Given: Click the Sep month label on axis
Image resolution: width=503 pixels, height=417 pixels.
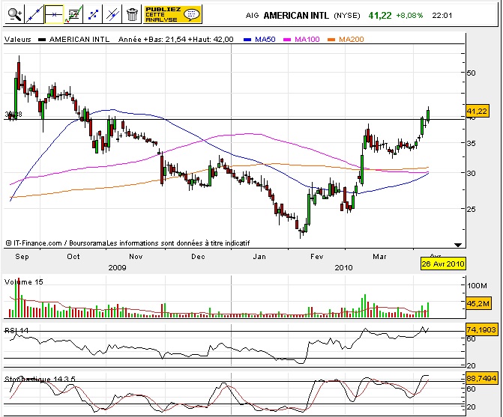Looking at the screenshot, I should 22,257.
